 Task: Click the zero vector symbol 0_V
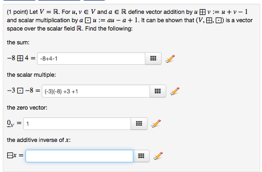(x=10, y=123)
